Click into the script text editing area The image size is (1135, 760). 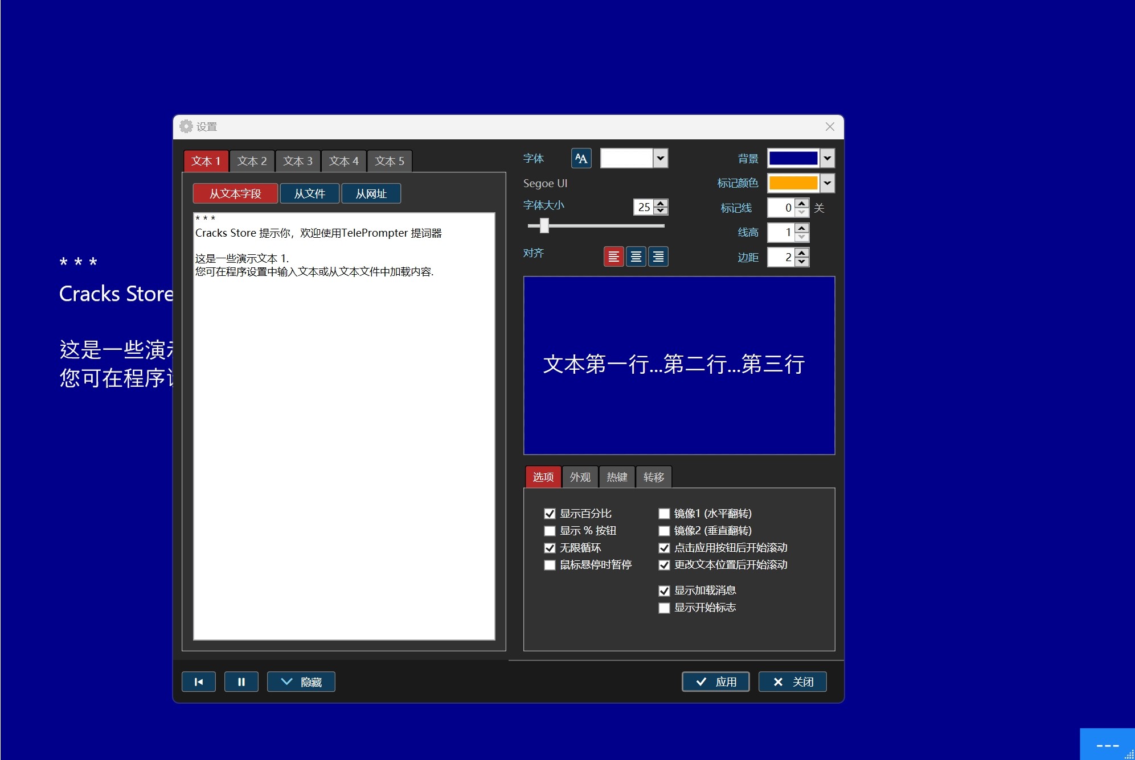point(344,427)
